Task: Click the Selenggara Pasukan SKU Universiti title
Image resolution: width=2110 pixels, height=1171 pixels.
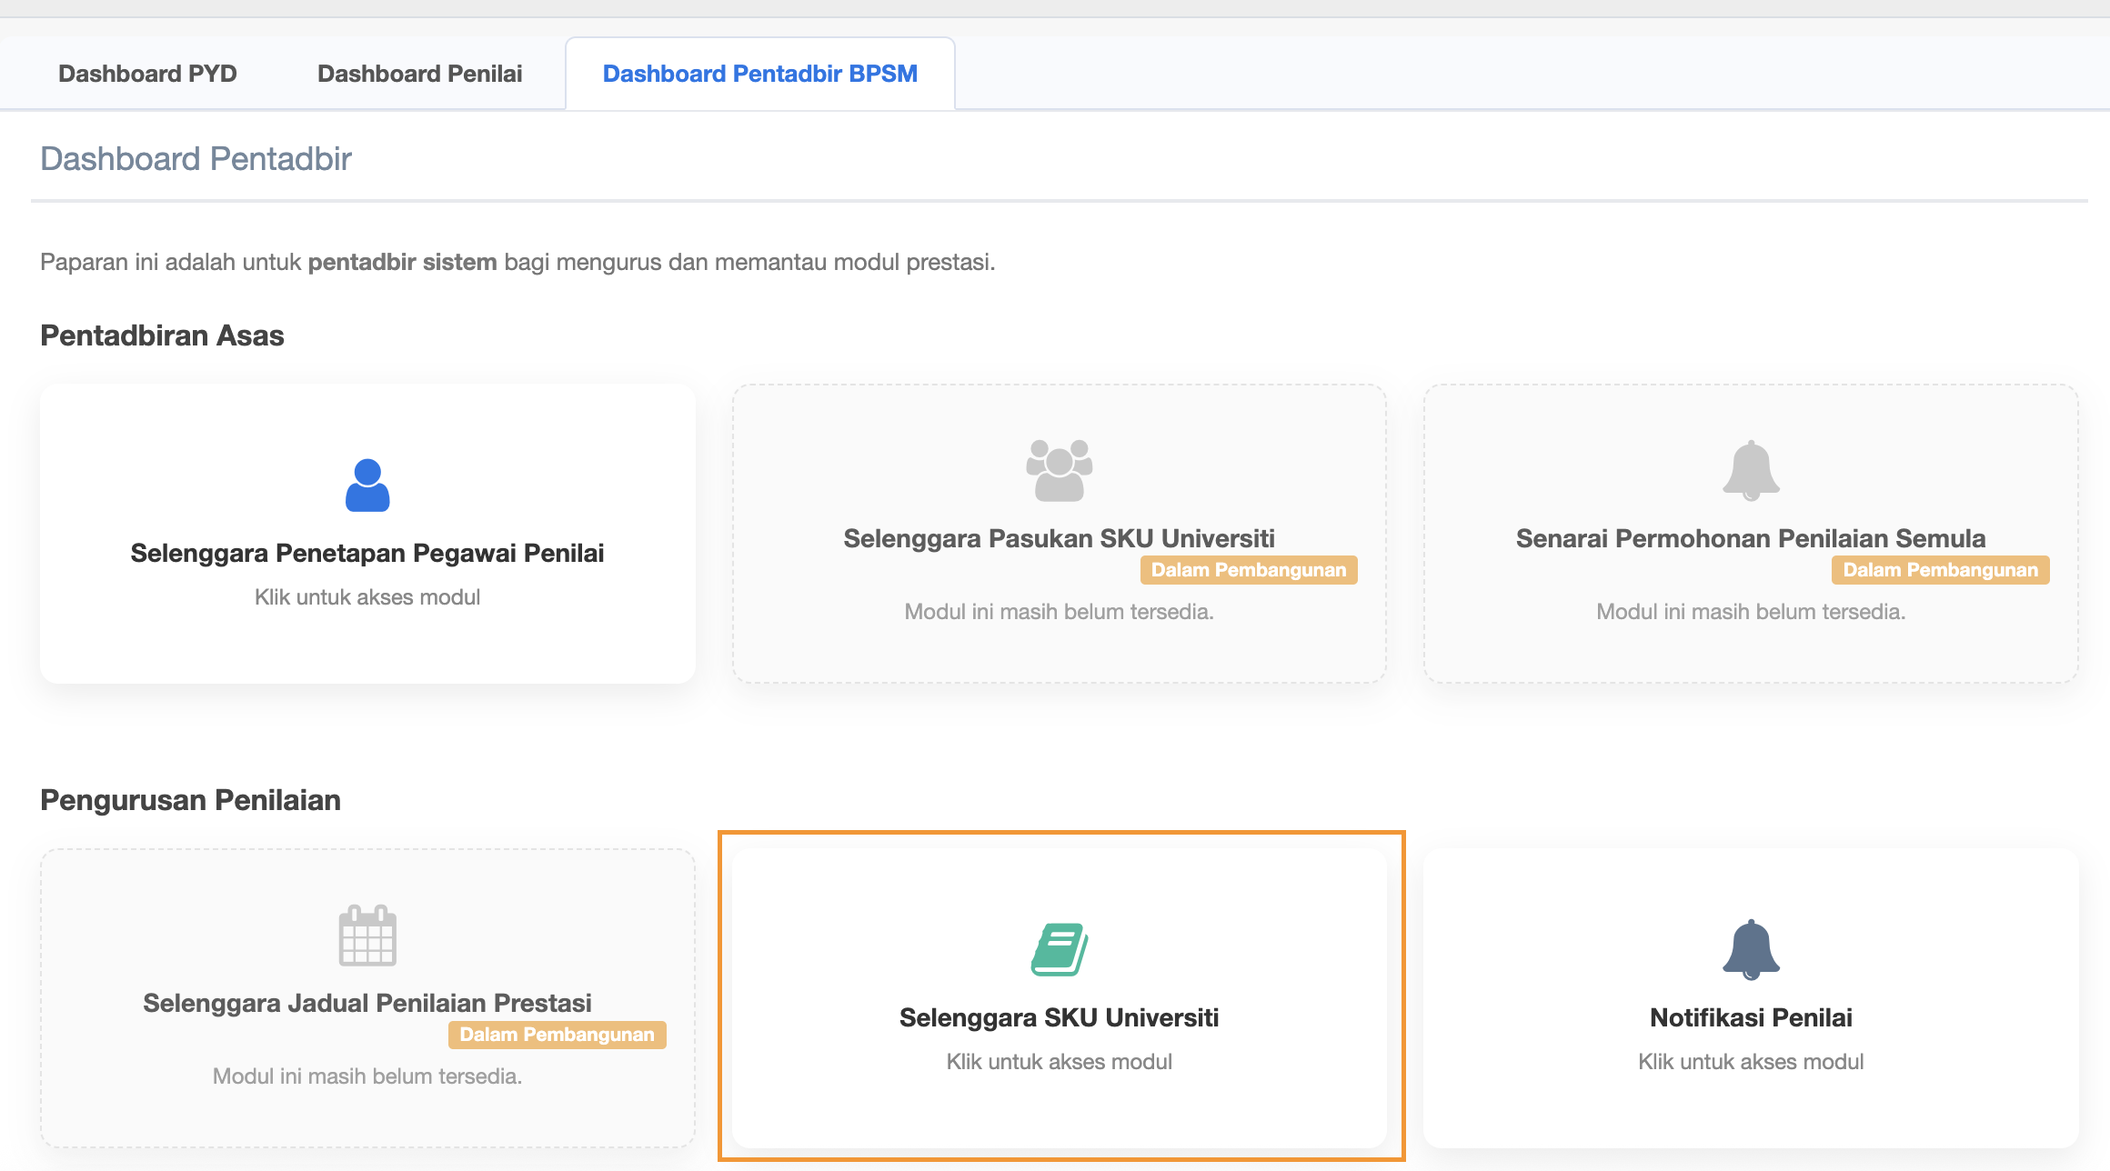Action: (x=1059, y=538)
